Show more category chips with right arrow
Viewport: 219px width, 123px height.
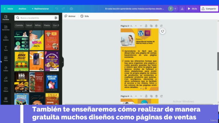point(58,25)
